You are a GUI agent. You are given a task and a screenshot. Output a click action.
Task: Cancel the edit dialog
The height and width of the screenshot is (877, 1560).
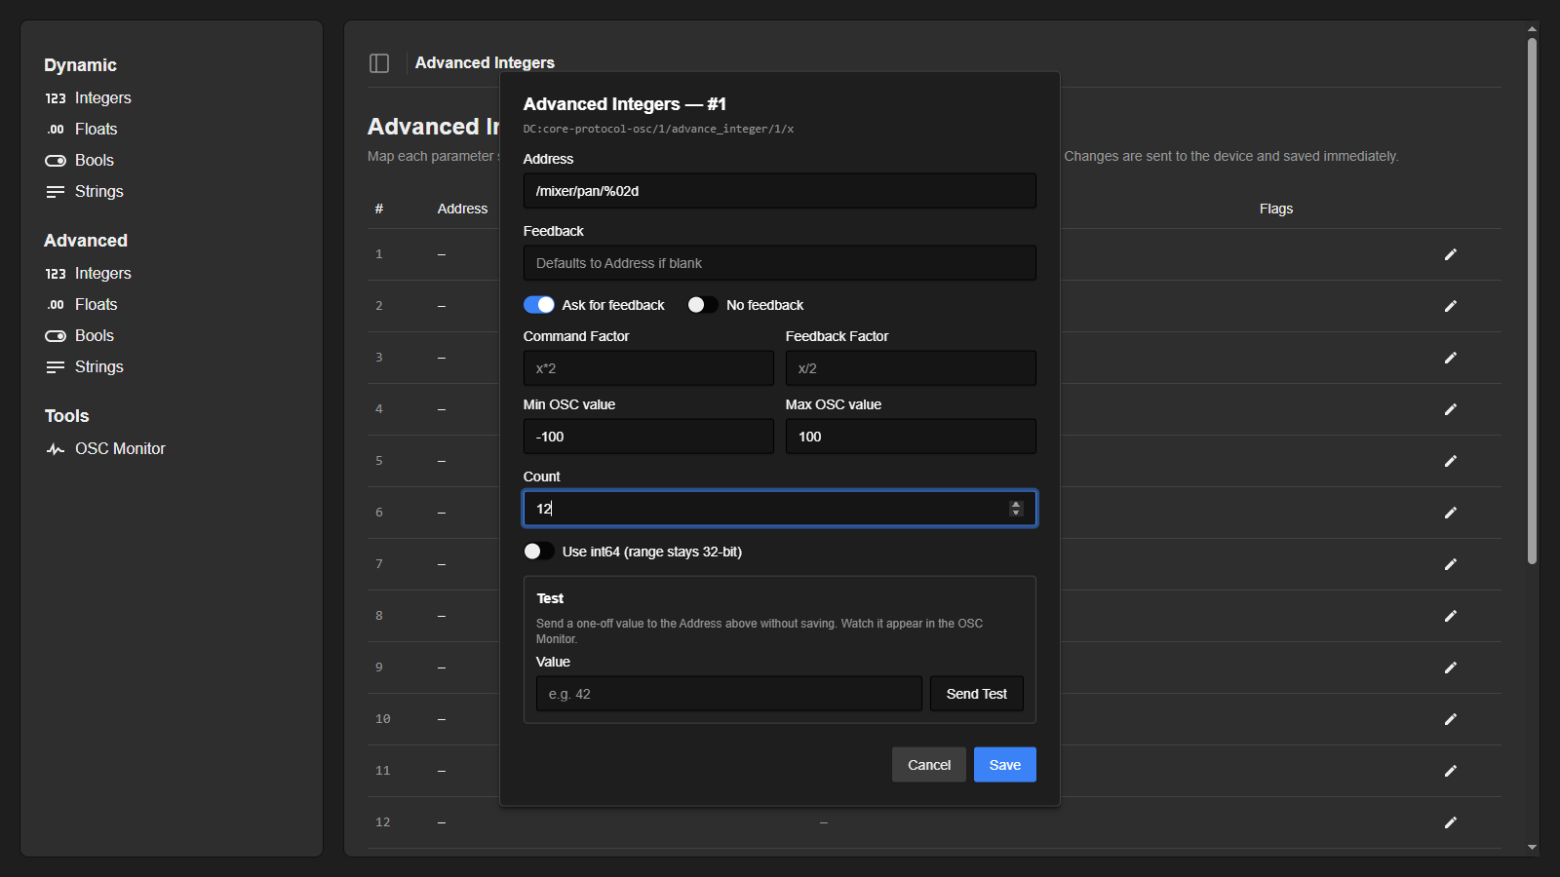[x=929, y=765]
